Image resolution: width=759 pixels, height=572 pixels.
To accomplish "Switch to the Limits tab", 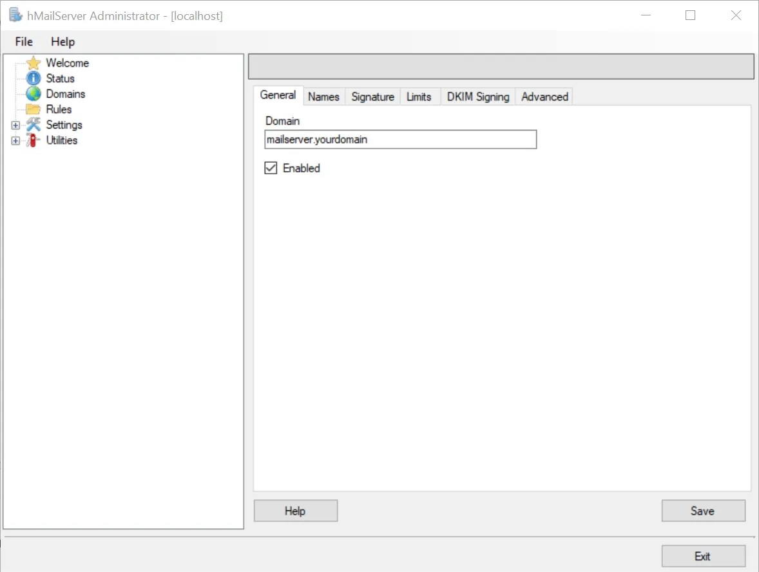I will (419, 97).
